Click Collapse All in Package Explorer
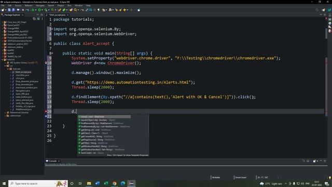 pos(34,19)
